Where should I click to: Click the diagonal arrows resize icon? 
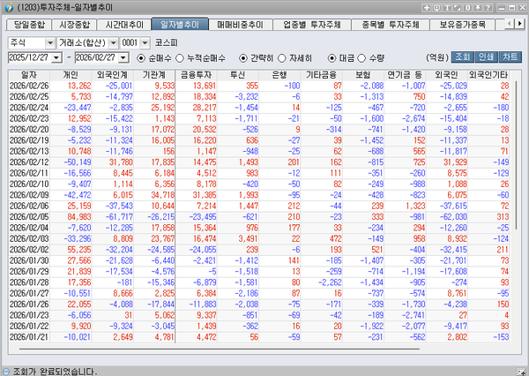pyautogui.click(x=458, y=7)
